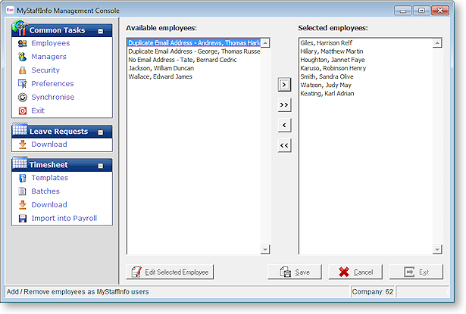The image size is (466, 314).
Task: Click the red Exit icon in sidebar
Action: pyautogui.click(x=22, y=110)
